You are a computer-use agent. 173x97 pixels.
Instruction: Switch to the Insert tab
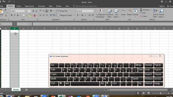coord(19,6)
